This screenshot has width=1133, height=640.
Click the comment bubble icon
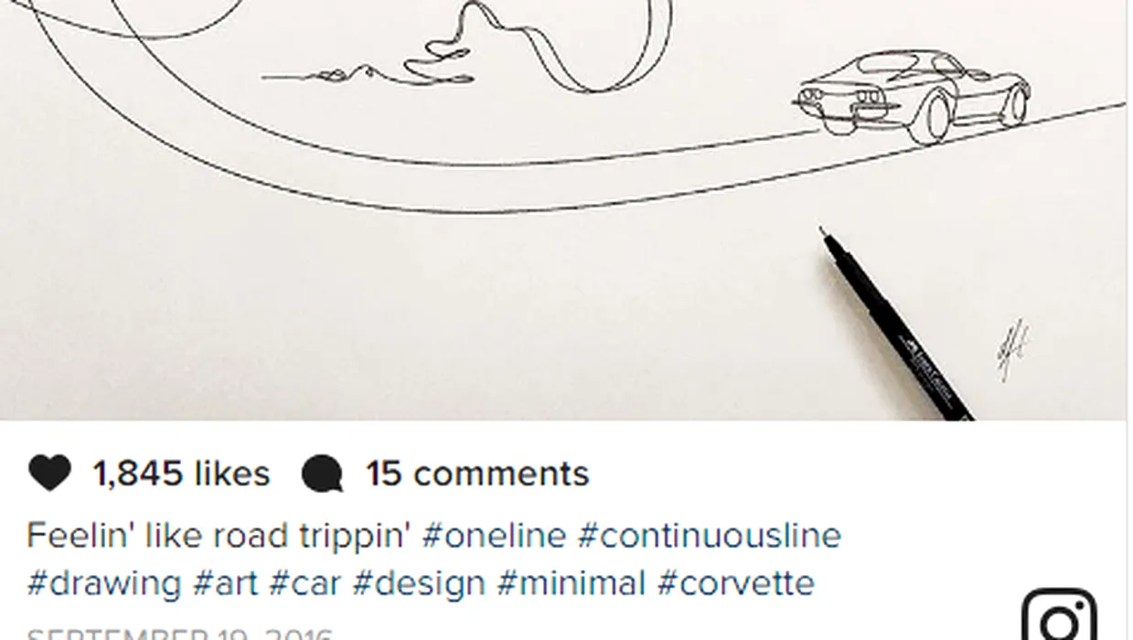tap(322, 475)
